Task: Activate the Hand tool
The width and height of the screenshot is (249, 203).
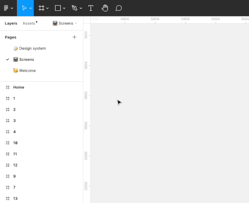Action: point(105,8)
